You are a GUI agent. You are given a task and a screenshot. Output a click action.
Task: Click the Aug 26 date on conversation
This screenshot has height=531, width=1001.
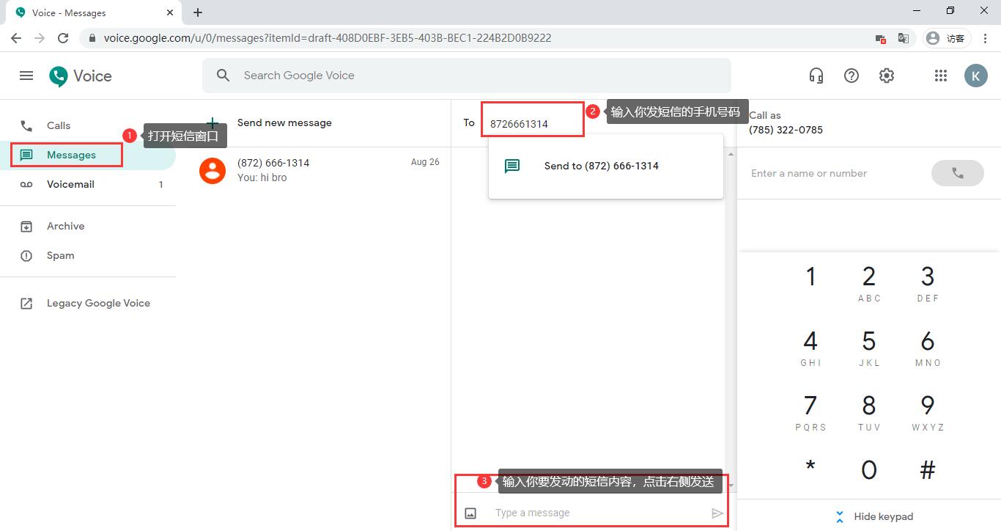pos(425,162)
